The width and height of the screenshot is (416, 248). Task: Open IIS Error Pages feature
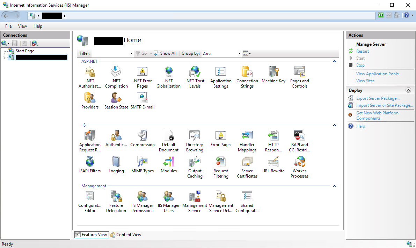[x=221, y=138]
